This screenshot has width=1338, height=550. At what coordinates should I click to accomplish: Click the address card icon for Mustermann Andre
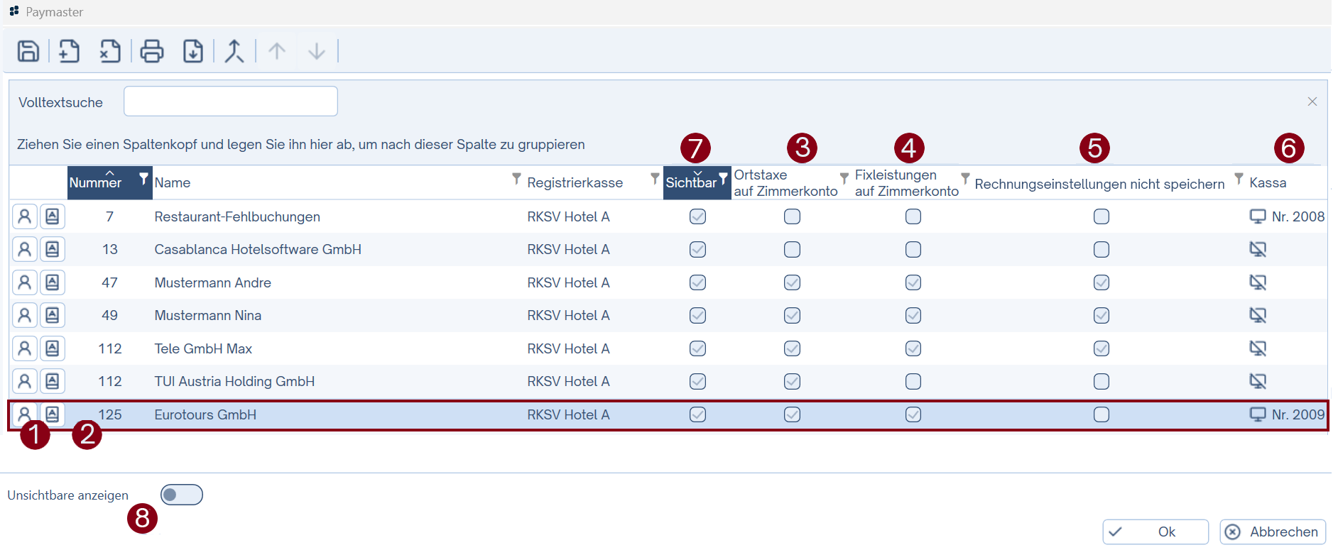pos(53,282)
